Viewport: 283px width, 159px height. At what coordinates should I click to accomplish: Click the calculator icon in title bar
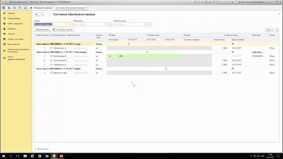(x=214, y=2)
